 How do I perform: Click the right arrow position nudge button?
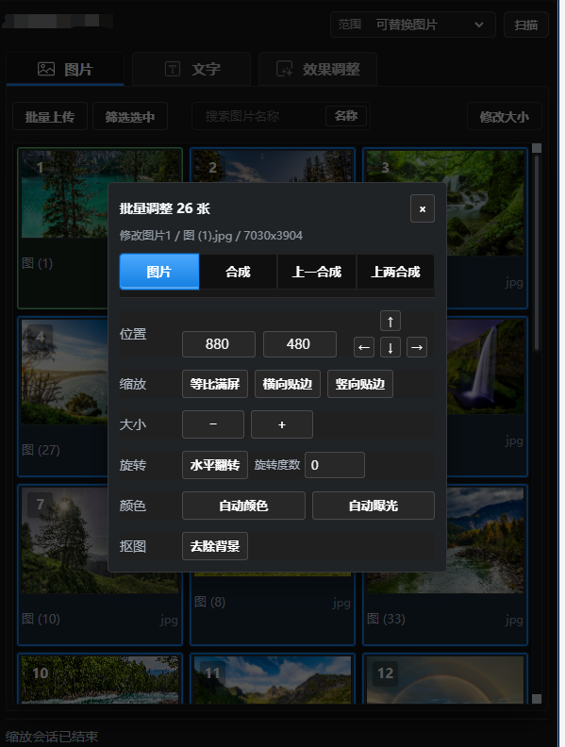(417, 347)
